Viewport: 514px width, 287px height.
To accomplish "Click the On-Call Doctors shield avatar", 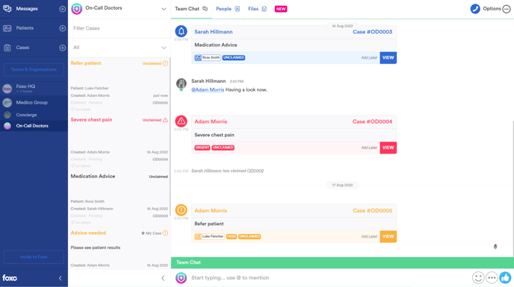I will (76, 8).
